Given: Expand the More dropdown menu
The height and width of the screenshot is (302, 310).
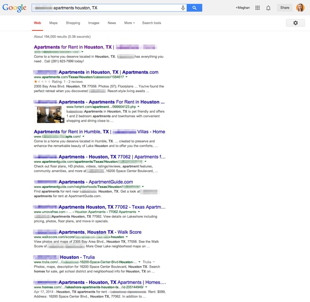Looking at the screenshot, I should click(129, 23).
